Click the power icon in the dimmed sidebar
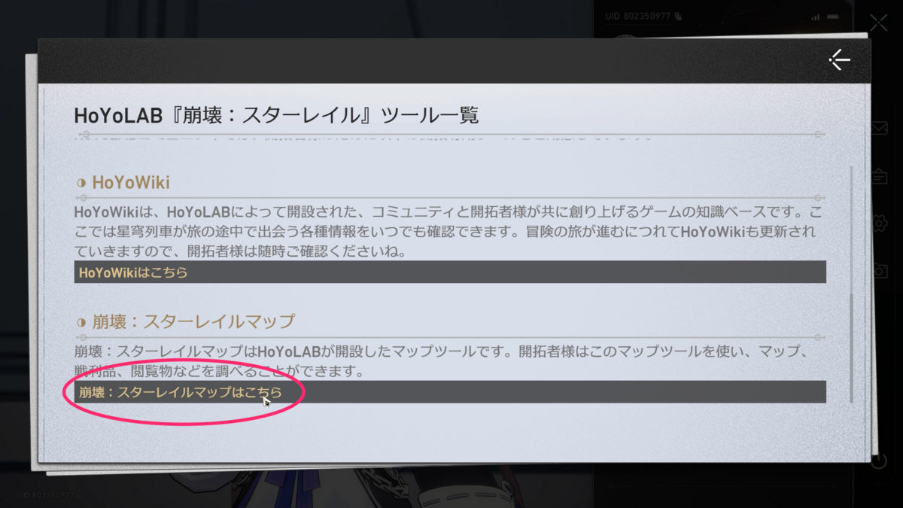Image resolution: width=903 pixels, height=508 pixels. pyautogui.click(x=879, y=461)
